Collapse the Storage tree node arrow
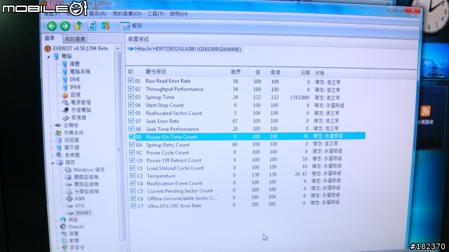The image size is (449, 252). (x=53, y=163)
